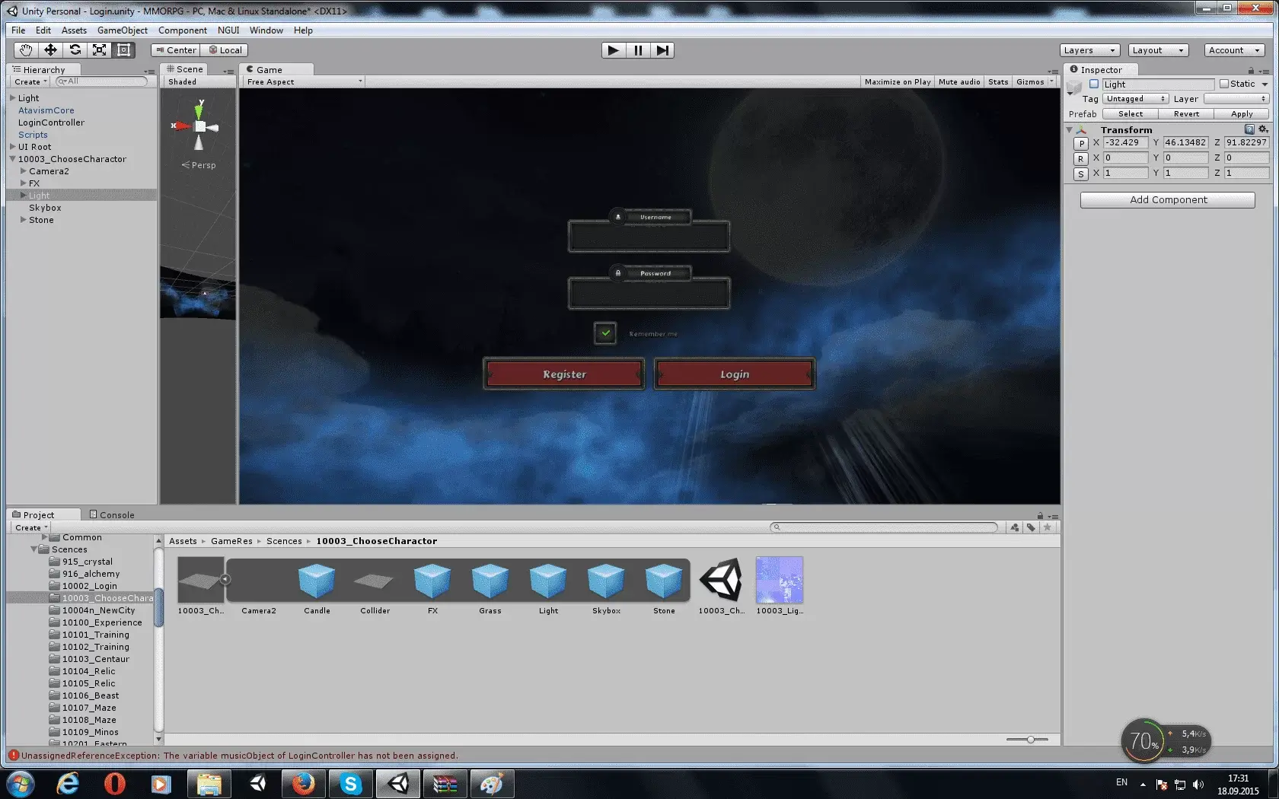Open the Layers dropdown
Screen dimensions: 1279x799
click(x=1089, y=50)
